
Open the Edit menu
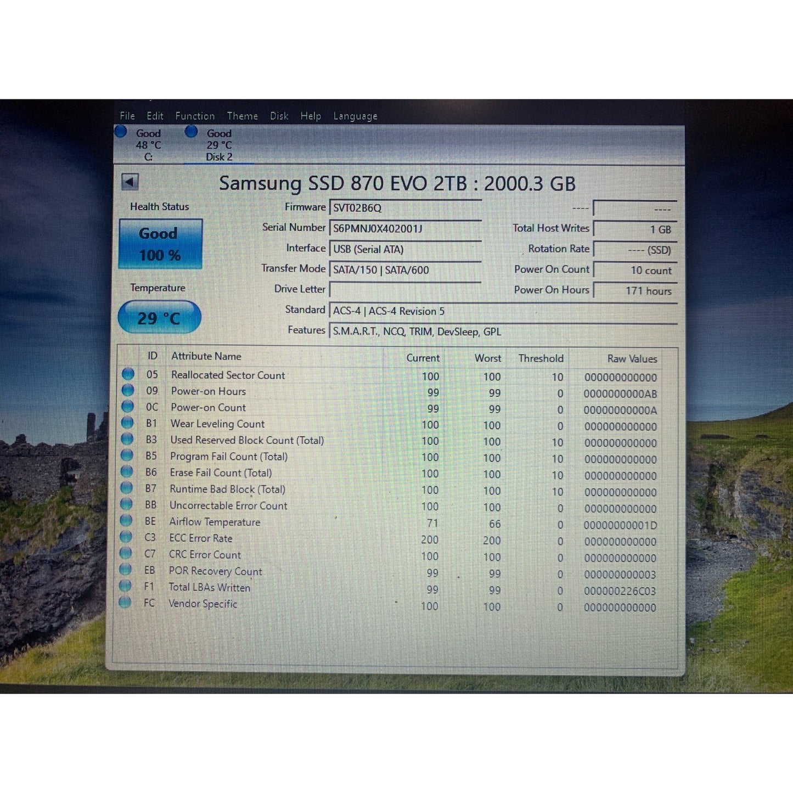pyautogui.click(x=155, y=116)
